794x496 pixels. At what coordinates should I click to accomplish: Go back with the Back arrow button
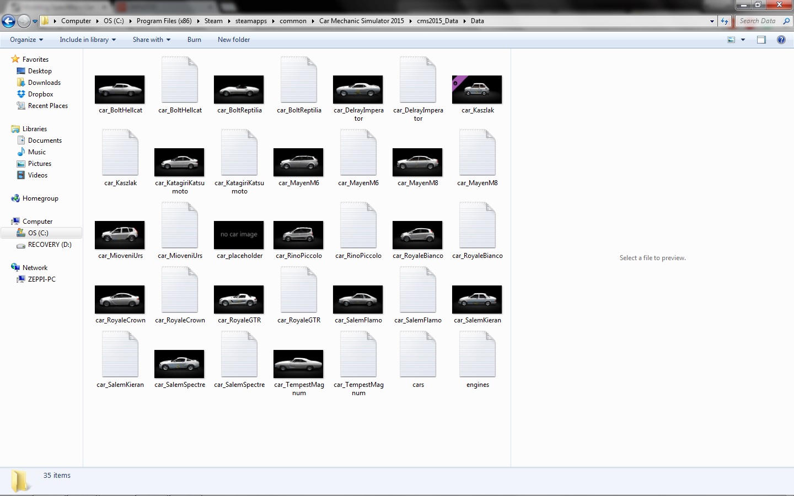[8, 21]
